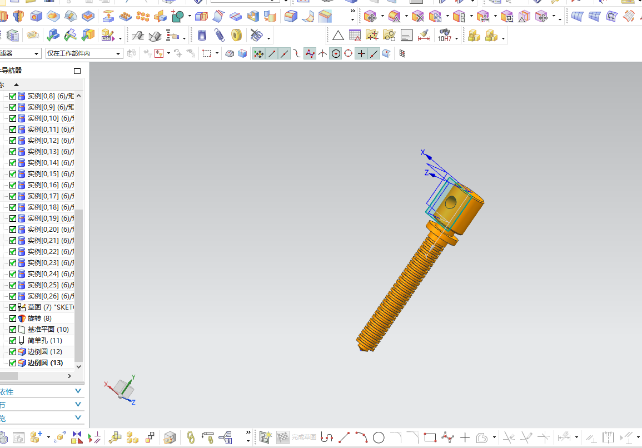The image size is (642, 448).
Task: Select the Delete Face tool
Action: [x=417, y=17]
